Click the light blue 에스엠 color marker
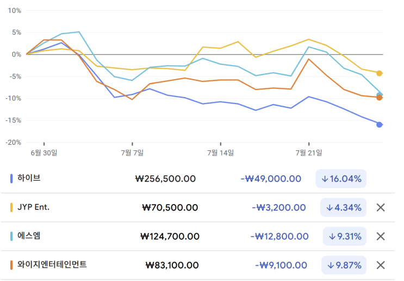 [12, 236]
